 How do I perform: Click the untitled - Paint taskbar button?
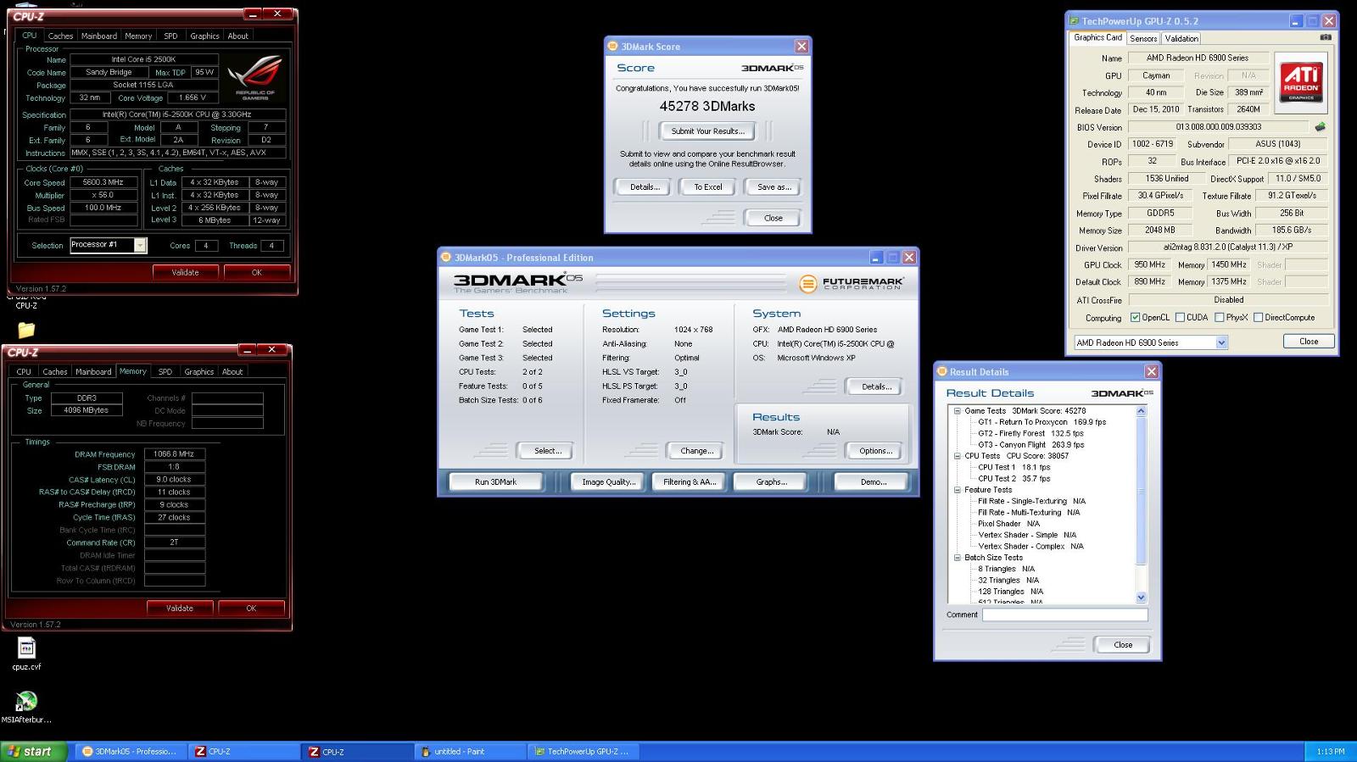[x=469, y=751]
